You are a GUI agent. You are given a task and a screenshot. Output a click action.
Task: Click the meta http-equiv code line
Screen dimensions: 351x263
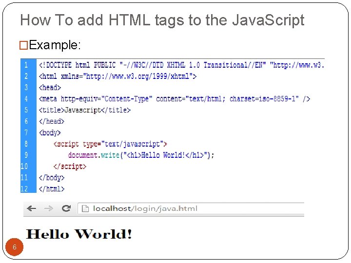point(175,98)
